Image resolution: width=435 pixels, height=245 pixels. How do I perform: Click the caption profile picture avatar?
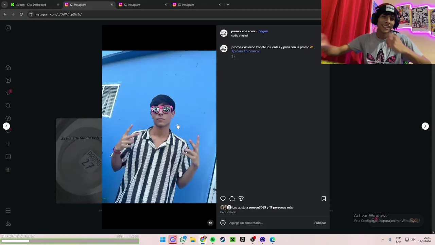pyautogui.click(x=224, y=49)
